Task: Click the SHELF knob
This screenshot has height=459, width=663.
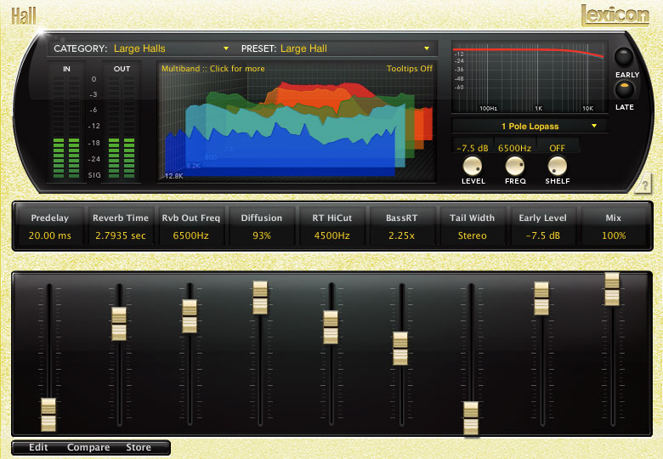Action: click(557, 166)
